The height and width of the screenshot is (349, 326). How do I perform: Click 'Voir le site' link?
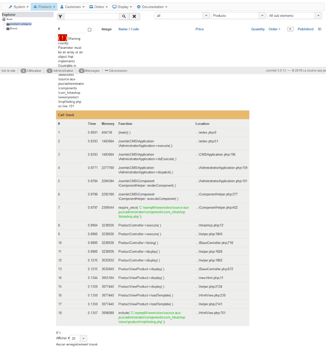8,71
